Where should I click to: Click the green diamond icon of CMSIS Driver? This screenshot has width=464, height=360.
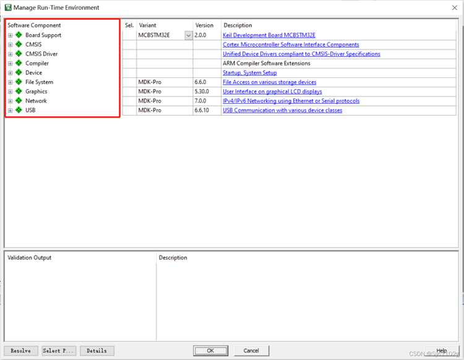point(19,54)
